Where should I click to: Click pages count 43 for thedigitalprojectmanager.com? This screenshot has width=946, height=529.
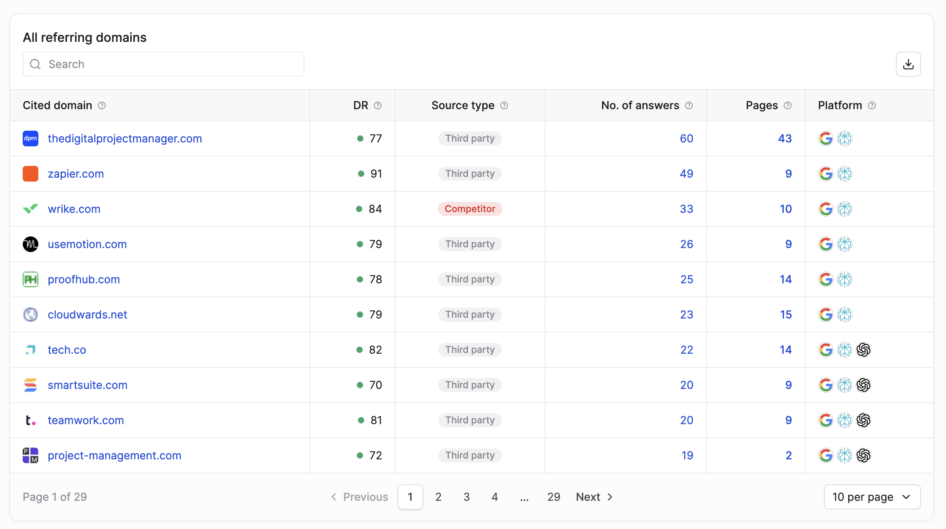tap(785, 139)
